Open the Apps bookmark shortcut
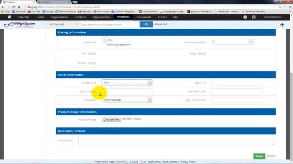The width and height of the screenshot is (293, 164). (6, 11)
